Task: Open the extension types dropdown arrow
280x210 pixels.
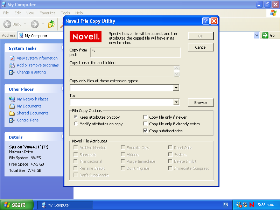Action: click(176, 88)
